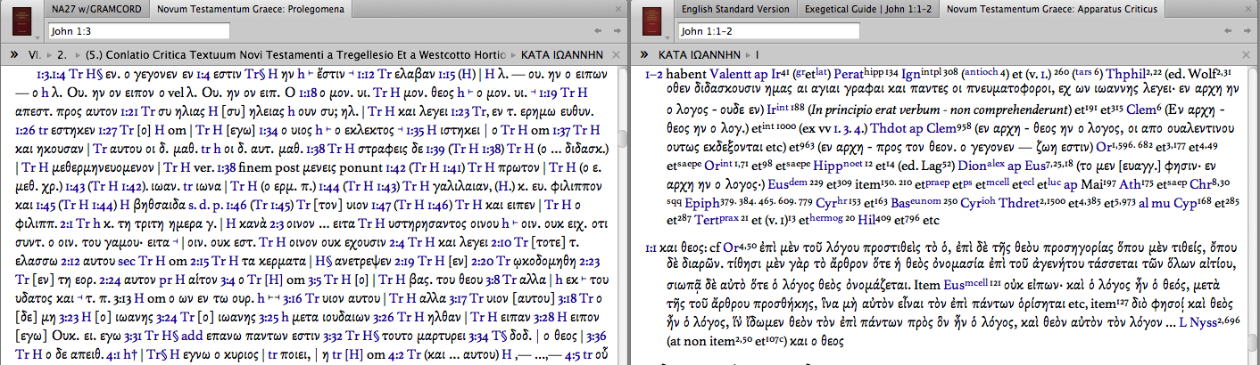Click 'L Nyss' citation

pos(1199,322)
